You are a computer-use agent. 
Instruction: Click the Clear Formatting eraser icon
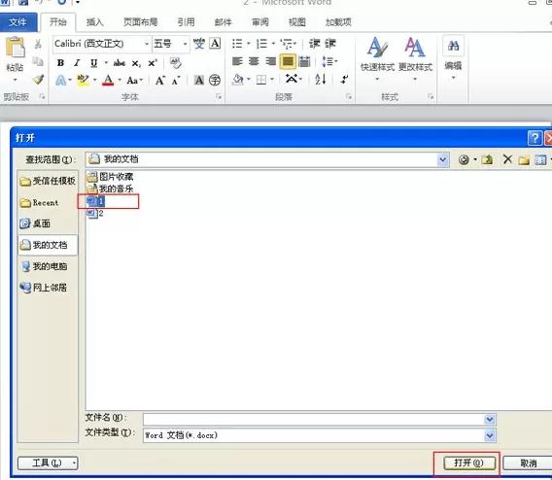175,63
